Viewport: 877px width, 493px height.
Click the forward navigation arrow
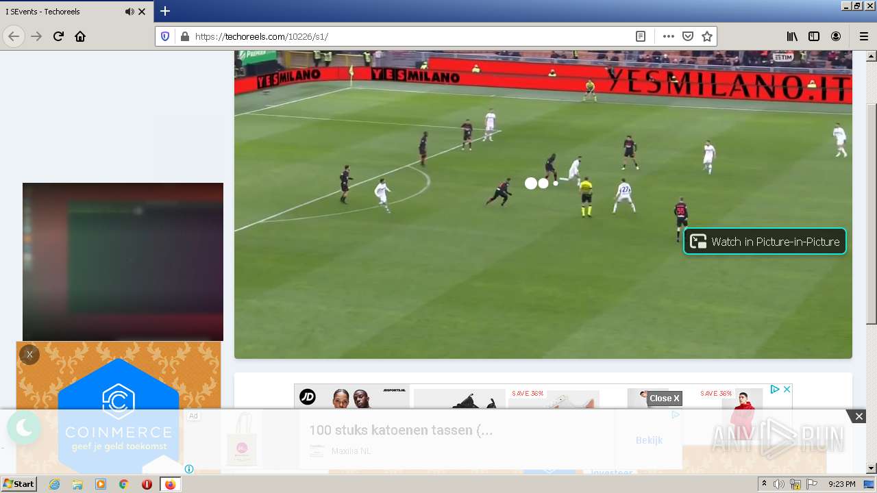[36, 36]
